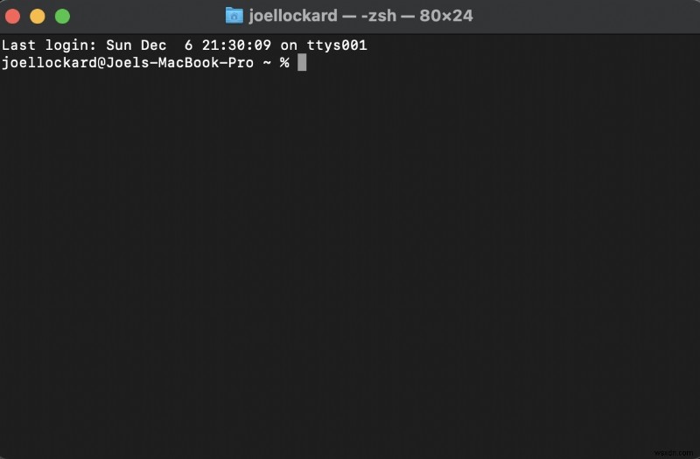Click the "21:30:09" login timestamp
The image size is (700, 459).
click(236, 45)
